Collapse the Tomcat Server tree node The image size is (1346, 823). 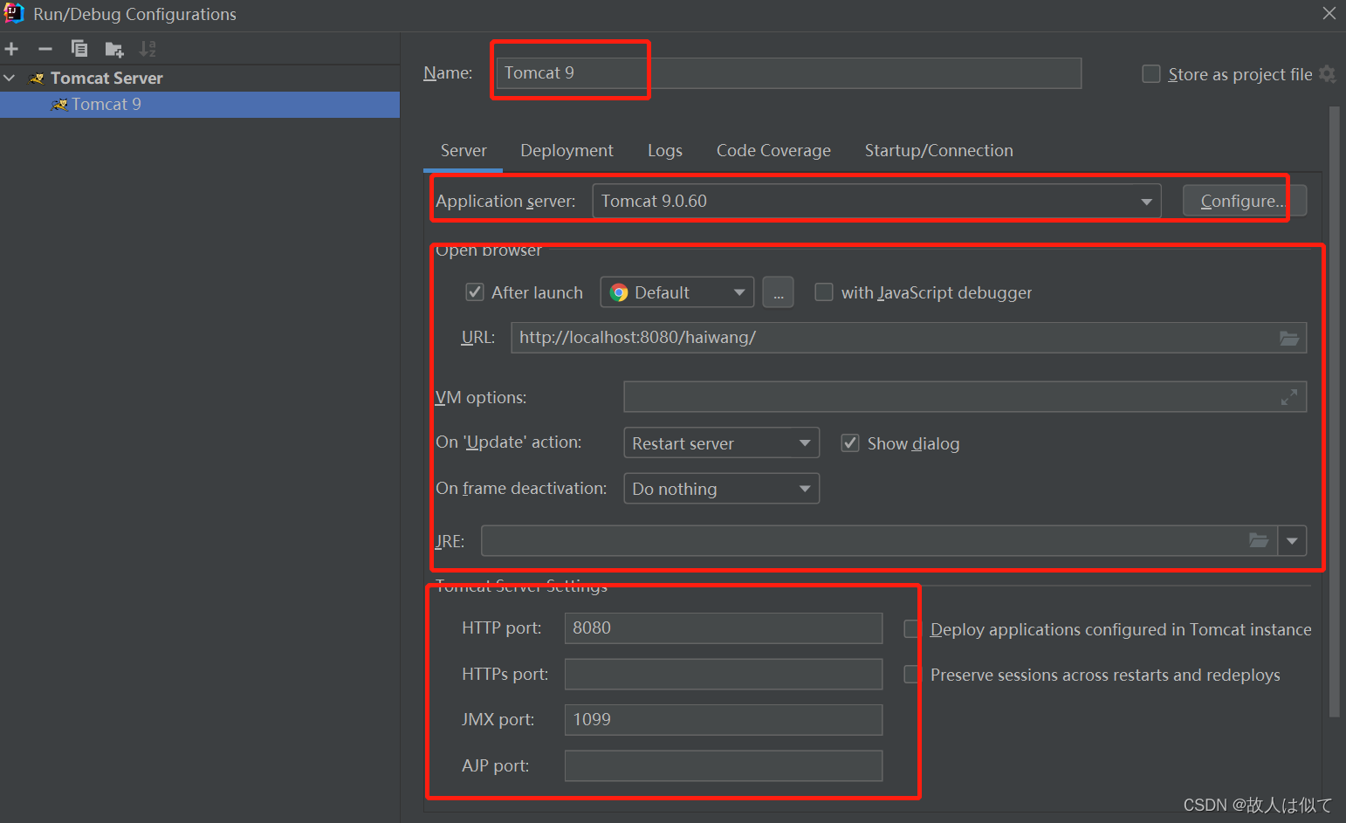coord(10,78)
